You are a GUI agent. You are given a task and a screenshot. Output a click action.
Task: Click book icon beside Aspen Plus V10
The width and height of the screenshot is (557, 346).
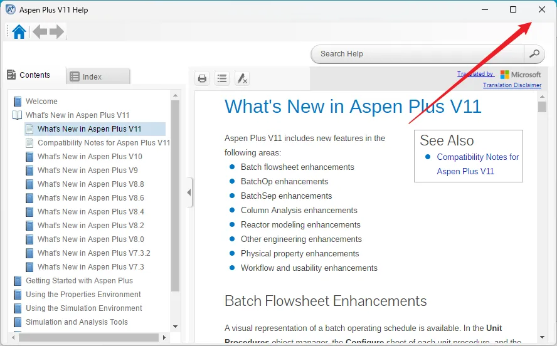(30, 157)
